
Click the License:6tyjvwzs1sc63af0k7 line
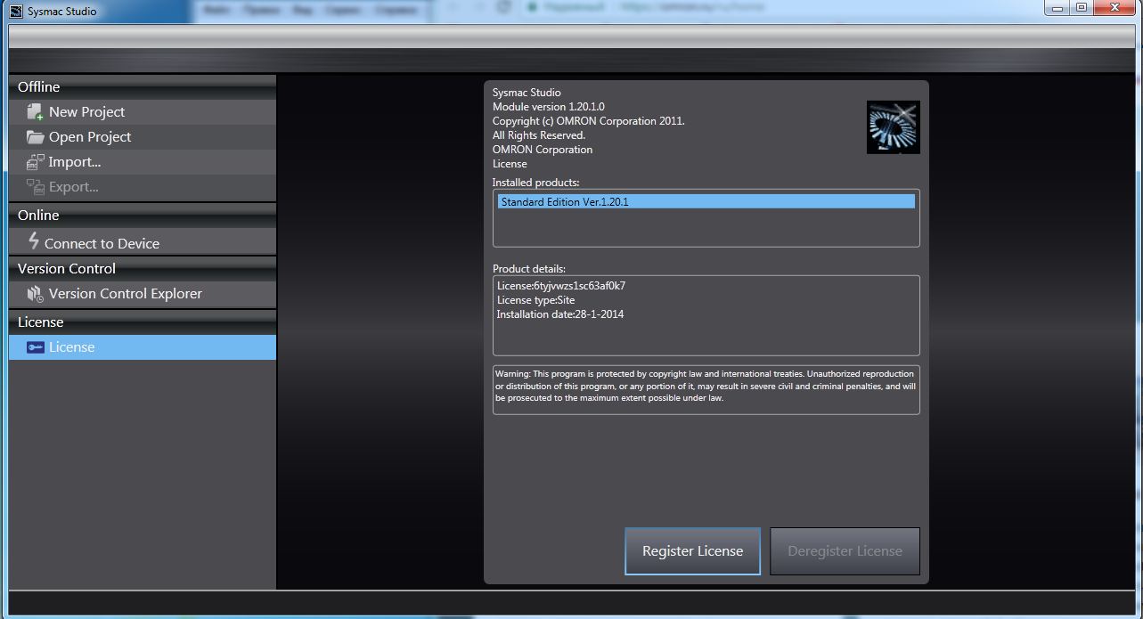point(560,286)
